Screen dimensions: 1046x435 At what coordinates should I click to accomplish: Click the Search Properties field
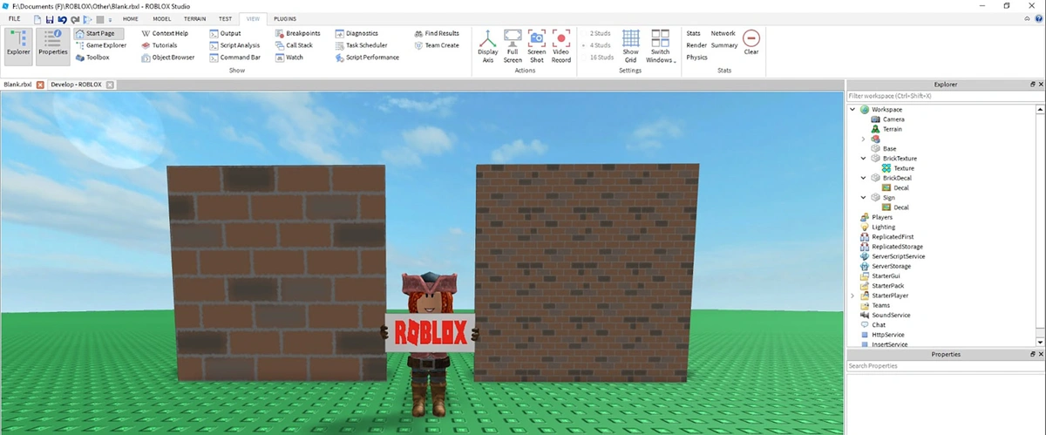coord(946,366)
